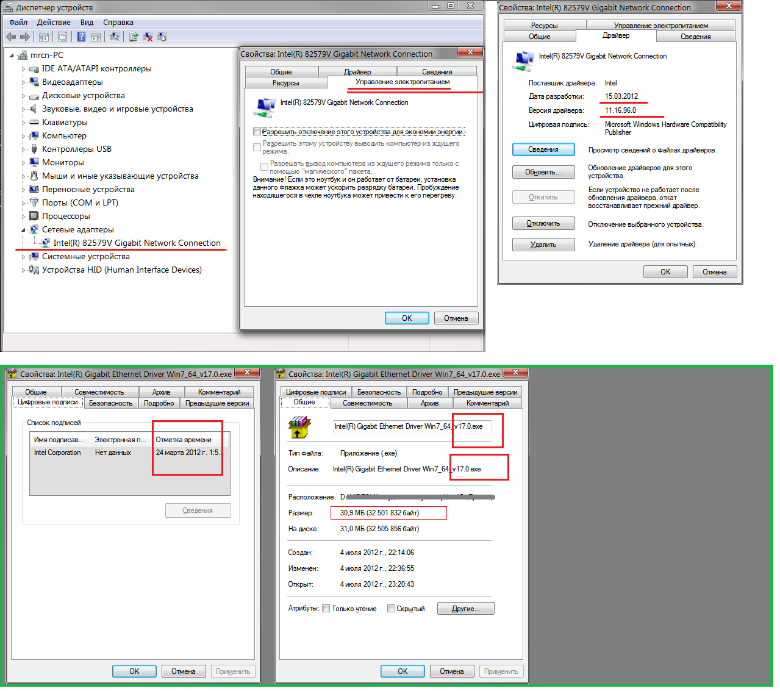Screen dimensions: 780x691
Task: Select Intel(R) 82579V Gigabit Network Connection tree item
Action: [x=137, y=243]
